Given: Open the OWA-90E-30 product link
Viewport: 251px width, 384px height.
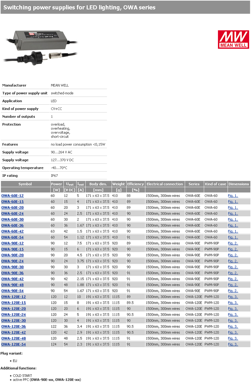Looking at the screenshot, I should 12,267.
